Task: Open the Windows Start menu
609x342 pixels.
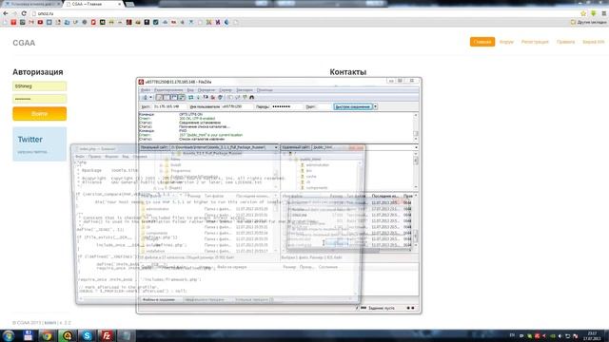Action: click(9, 335)
